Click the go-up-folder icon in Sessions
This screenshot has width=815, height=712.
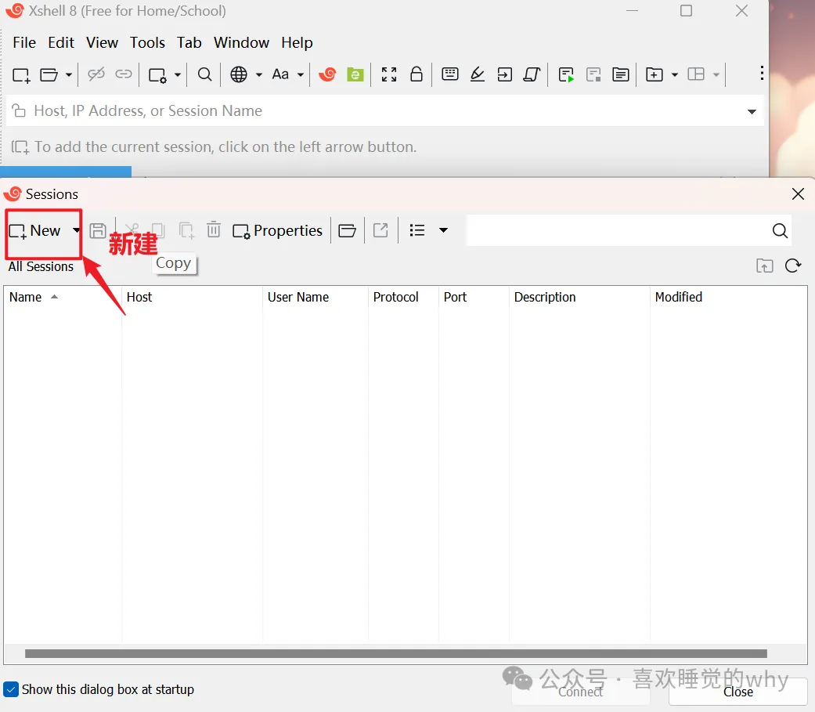[x=764, y=266]
